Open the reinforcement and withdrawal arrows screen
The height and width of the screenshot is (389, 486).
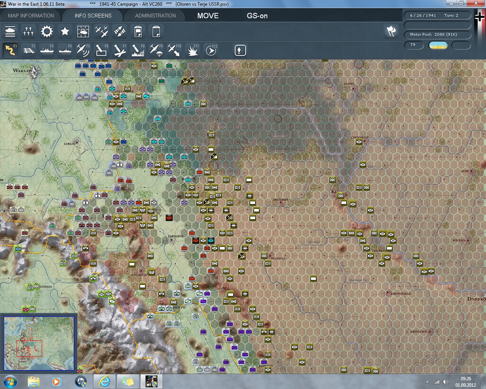tap(120, 31)
